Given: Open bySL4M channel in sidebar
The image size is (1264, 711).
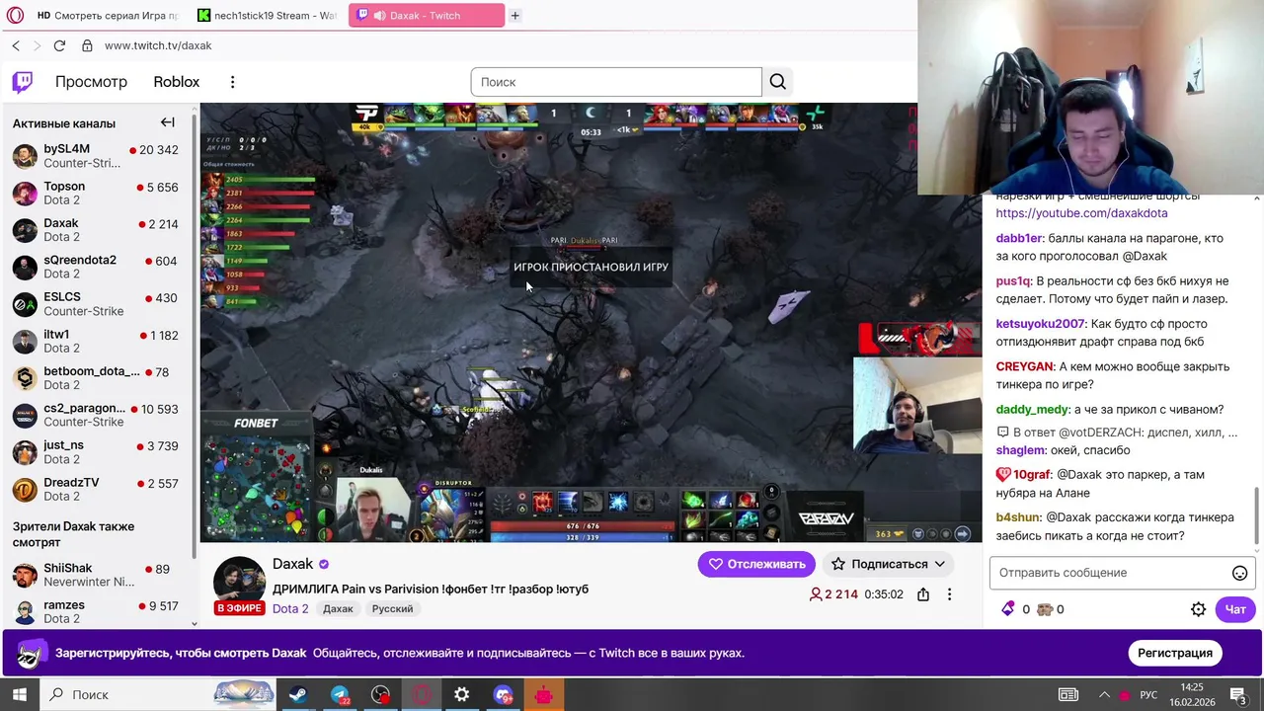Looking at the screenshot, I should tap(97, 156).
